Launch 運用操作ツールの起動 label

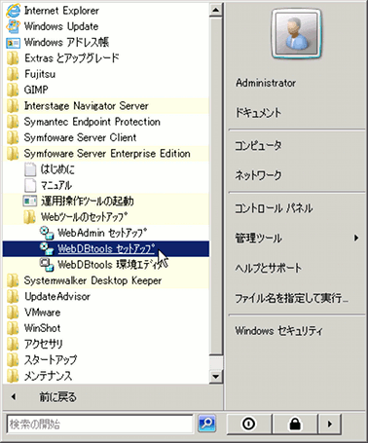88,202
